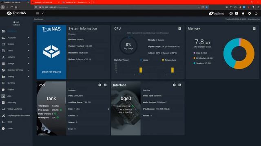
Task: Click the browser bookmark star
Action: tap(207, 7)
